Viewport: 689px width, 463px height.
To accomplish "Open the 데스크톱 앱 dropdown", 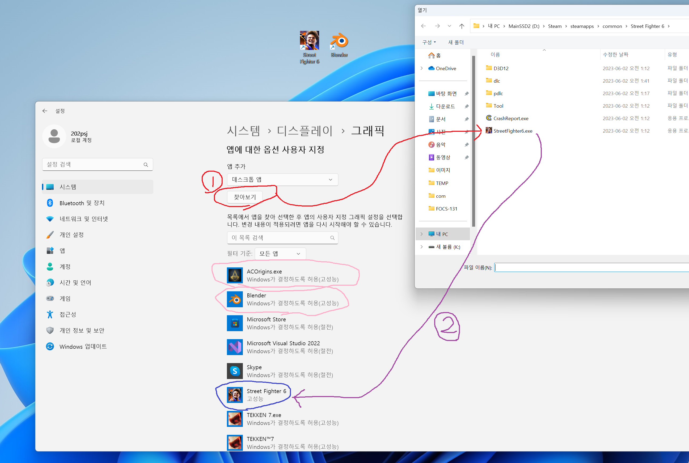I will [x=282, y=179].
